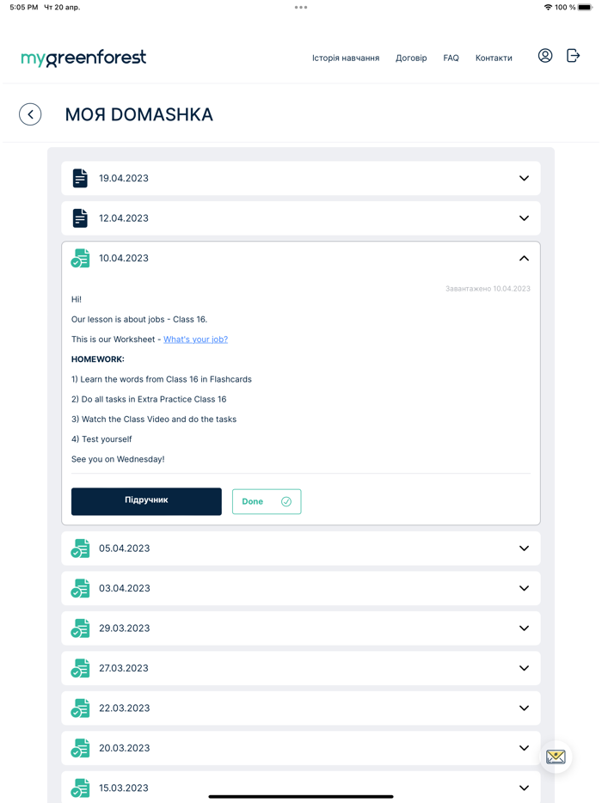This screenshot has width=602, height=803.
Task: Click the completed document icon for 27.03.2023
Action: [x=80, y=668]
